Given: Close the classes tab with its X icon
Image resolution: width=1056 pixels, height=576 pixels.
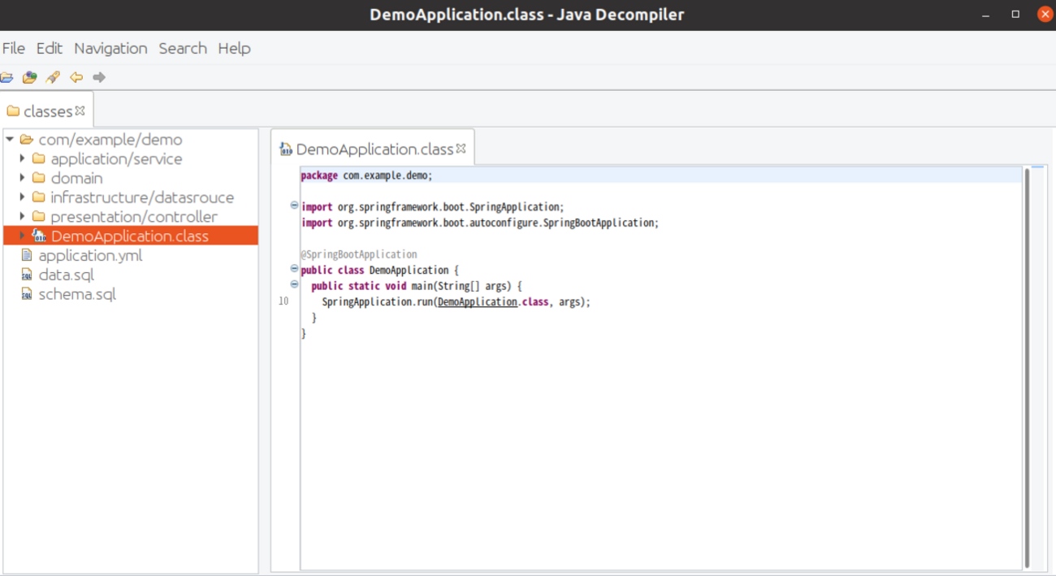Looking at the screenshot, I should point(80,111).
